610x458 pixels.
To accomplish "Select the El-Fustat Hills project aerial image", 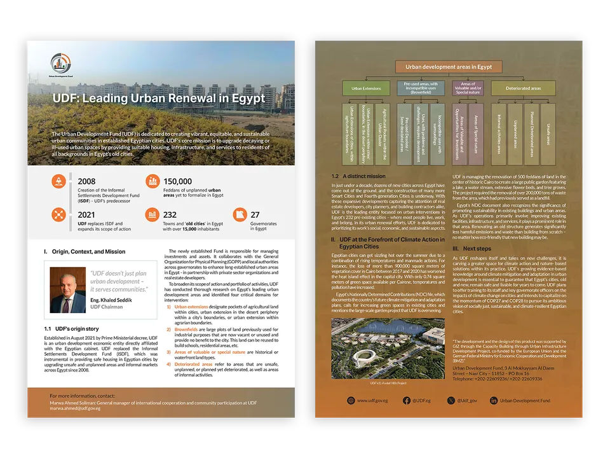I will (388, 349).
